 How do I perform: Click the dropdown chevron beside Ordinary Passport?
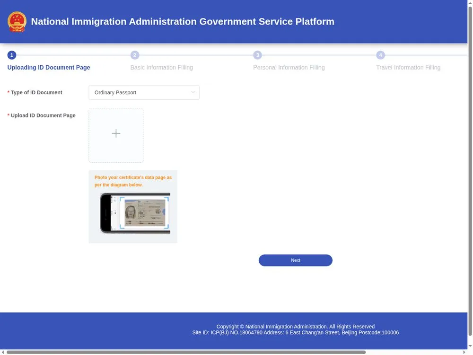click(193, 92)
